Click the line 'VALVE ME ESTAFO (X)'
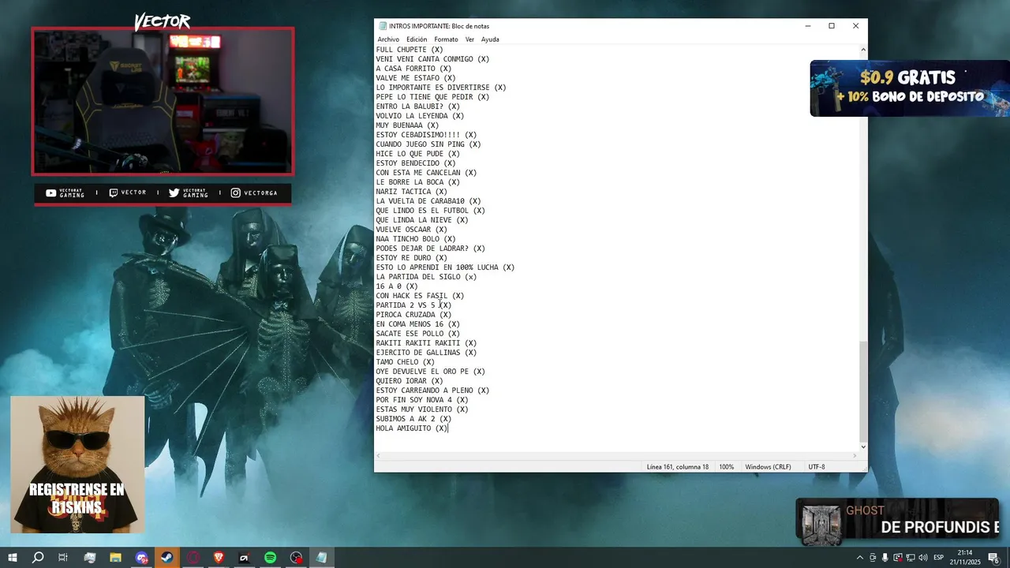This screenshot has width=1010, height=568. click(416, 78)
